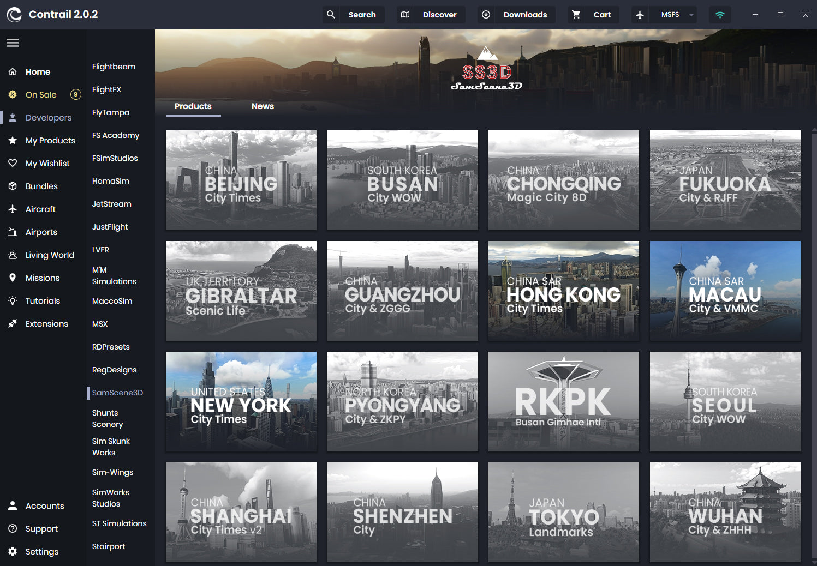Click the Tutorials lightbulb icon
The width and height of the screenshot is (817, 566).
coord(13,301)
